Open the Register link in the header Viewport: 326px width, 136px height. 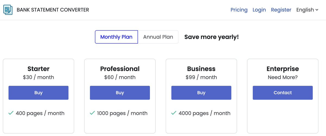(281, 10)
